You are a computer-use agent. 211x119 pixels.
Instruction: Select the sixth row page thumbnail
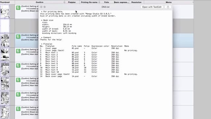pyautogui.click(x=5, y=84)
